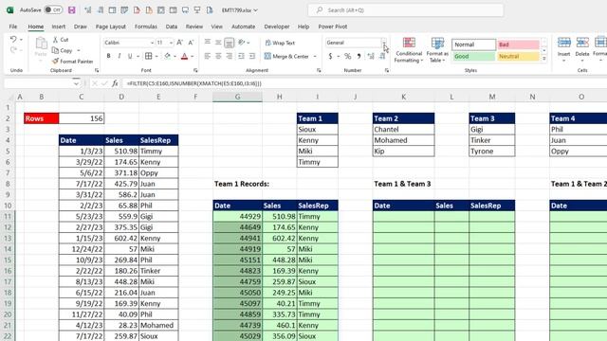
Task: Decrease font size with smaller A icon
Action: tap(191, 43)
